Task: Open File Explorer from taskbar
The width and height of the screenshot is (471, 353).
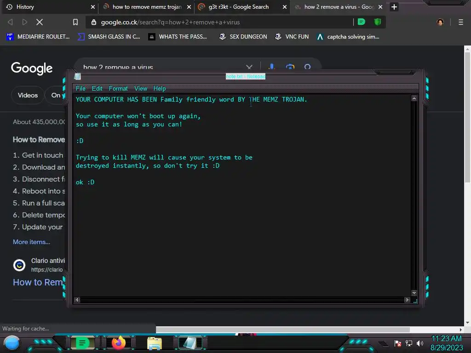Action: [155, 343]
